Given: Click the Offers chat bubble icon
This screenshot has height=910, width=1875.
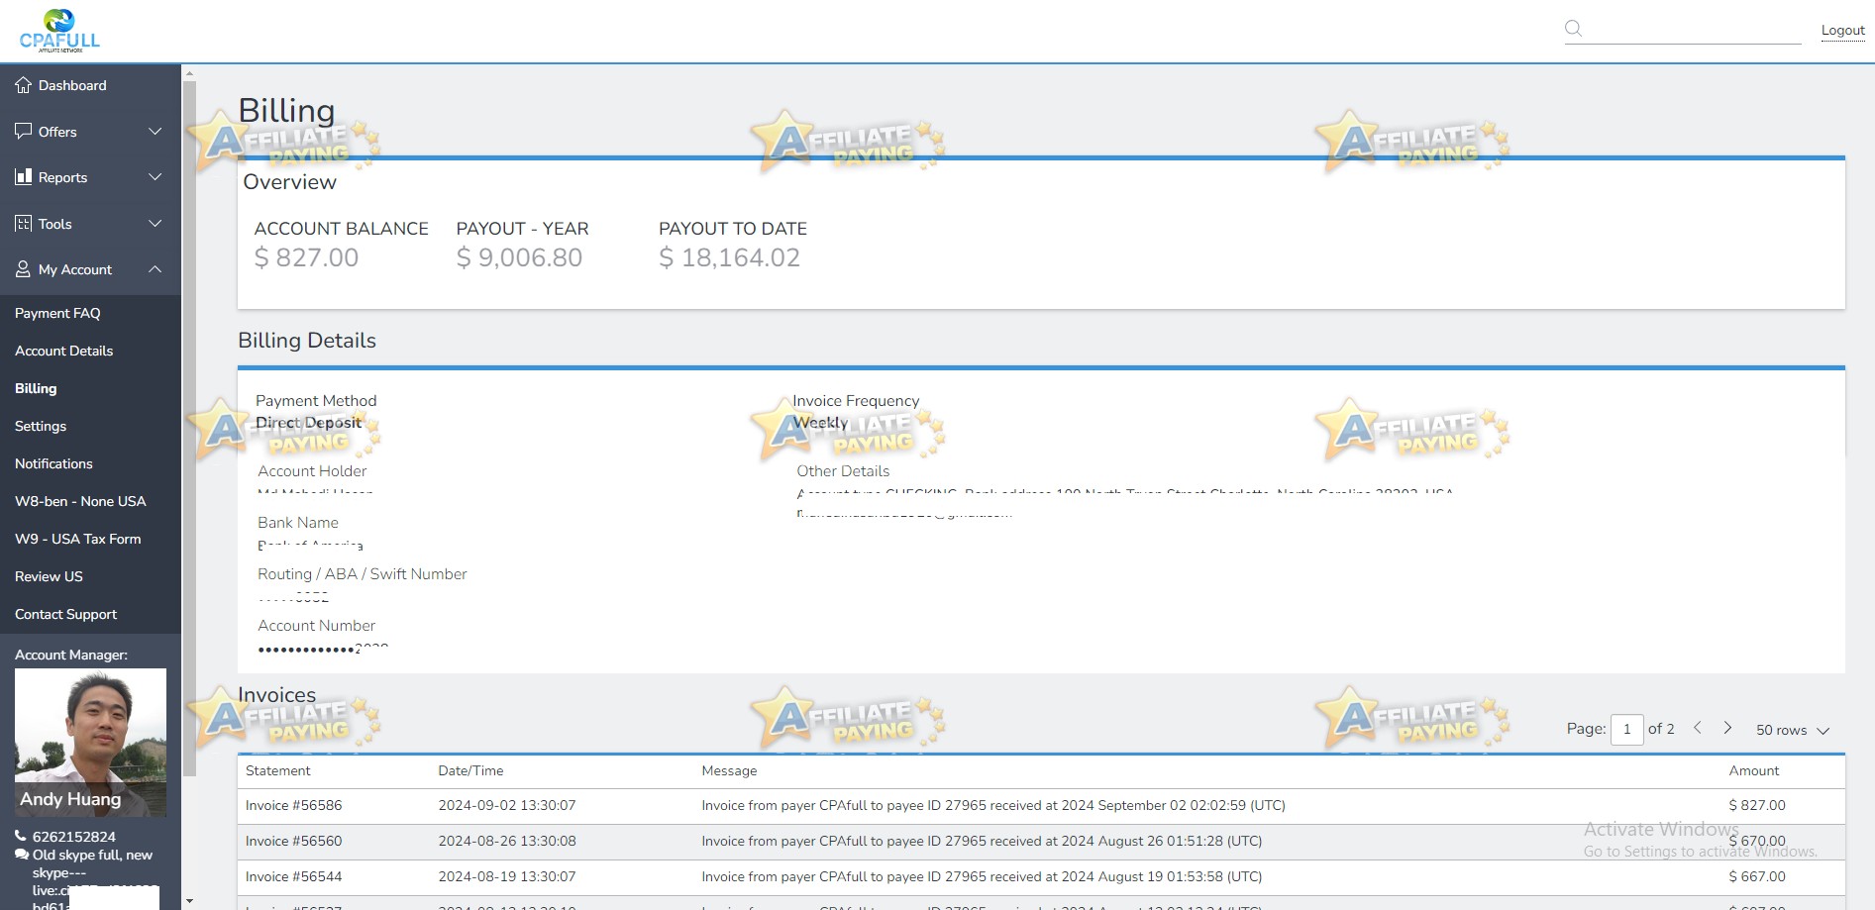Looking at the screenshot, I should point(24,131).
